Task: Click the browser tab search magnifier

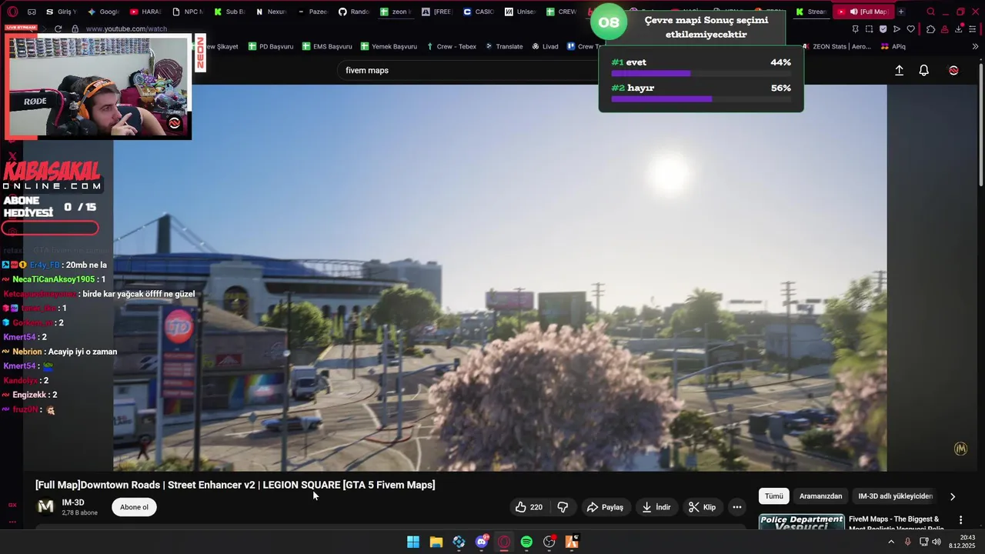Action: click(930, 12)
